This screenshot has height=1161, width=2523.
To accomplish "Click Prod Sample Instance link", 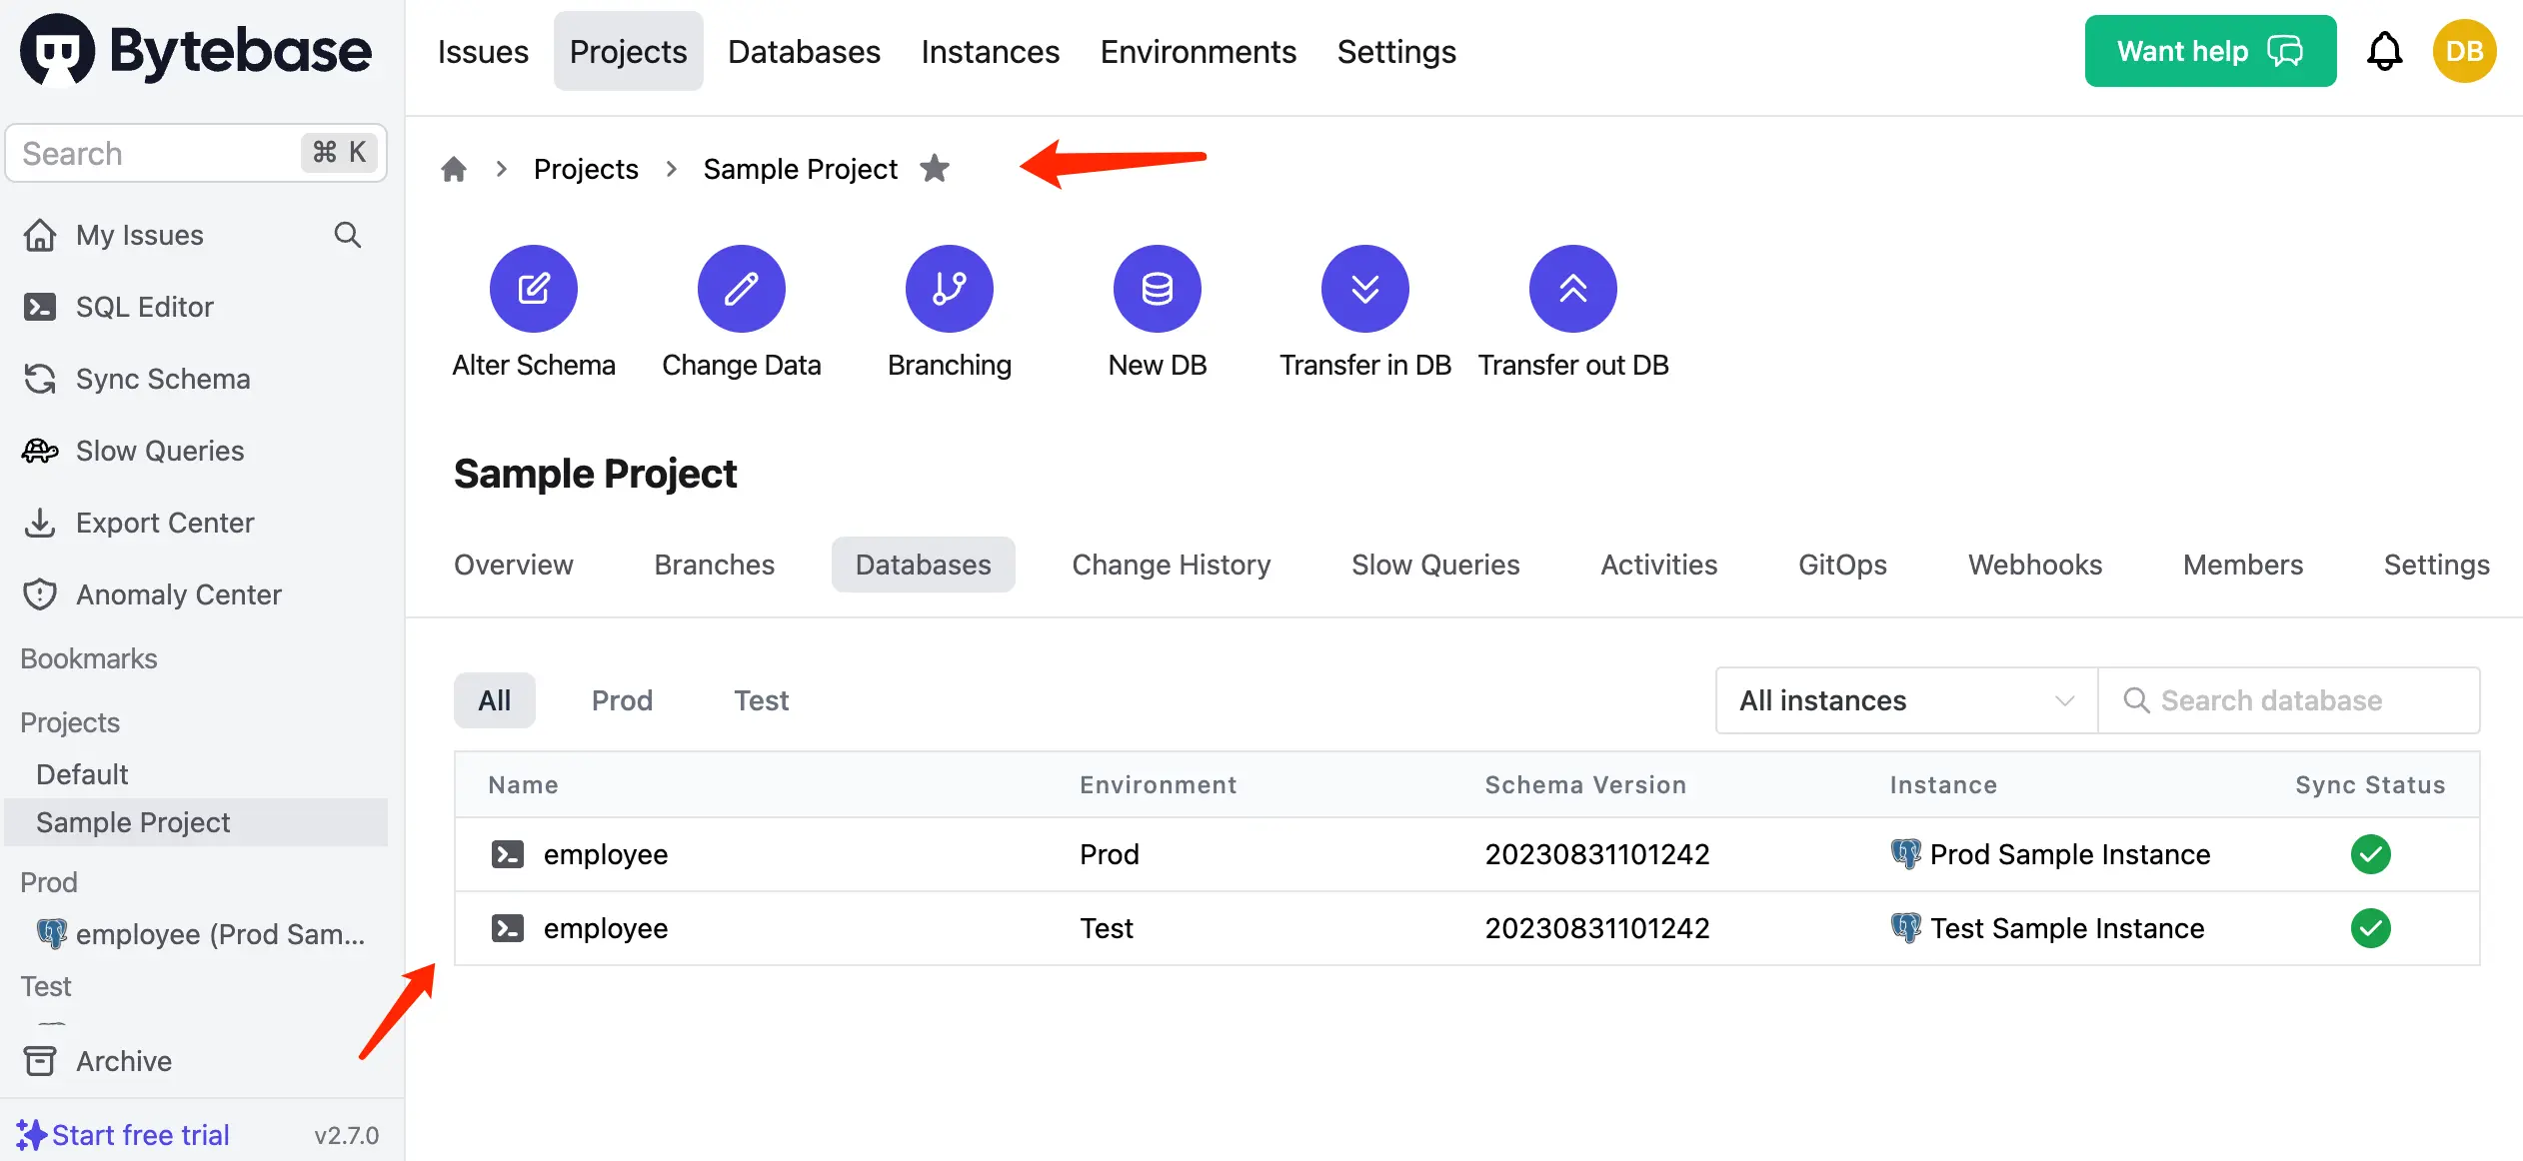I will tap(2069, 854).
